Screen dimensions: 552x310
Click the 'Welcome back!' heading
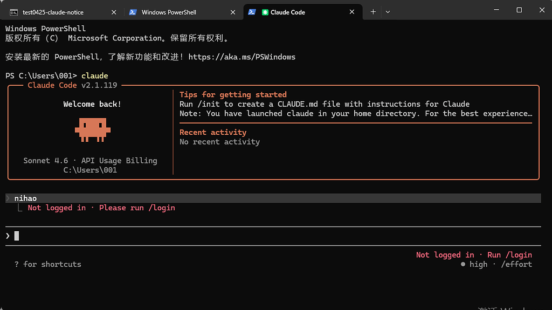tap(92, 104)
